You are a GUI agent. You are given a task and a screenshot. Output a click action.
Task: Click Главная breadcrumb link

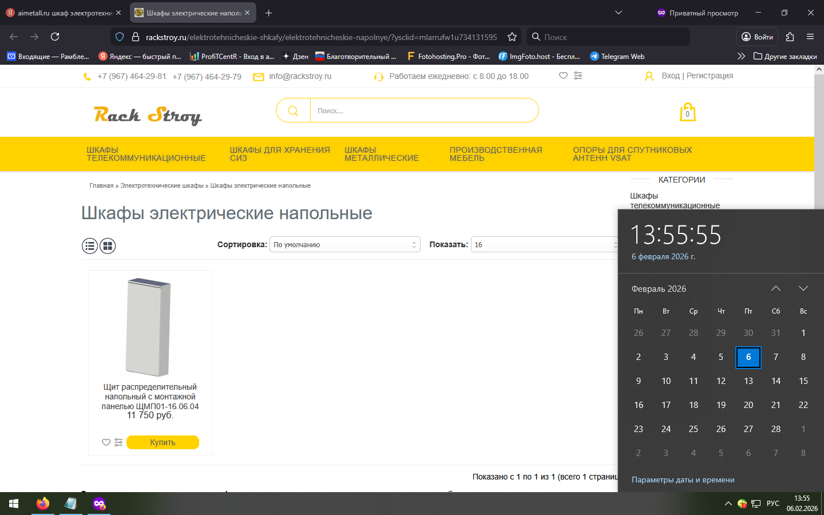(101, 185)
